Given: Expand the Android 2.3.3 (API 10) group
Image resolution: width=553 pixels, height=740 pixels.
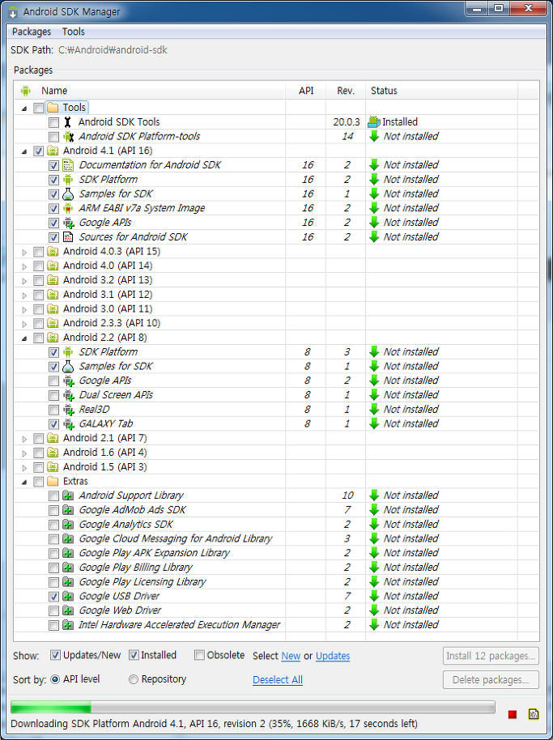Looking at the screenshot, I should click(x=24, y=324).
